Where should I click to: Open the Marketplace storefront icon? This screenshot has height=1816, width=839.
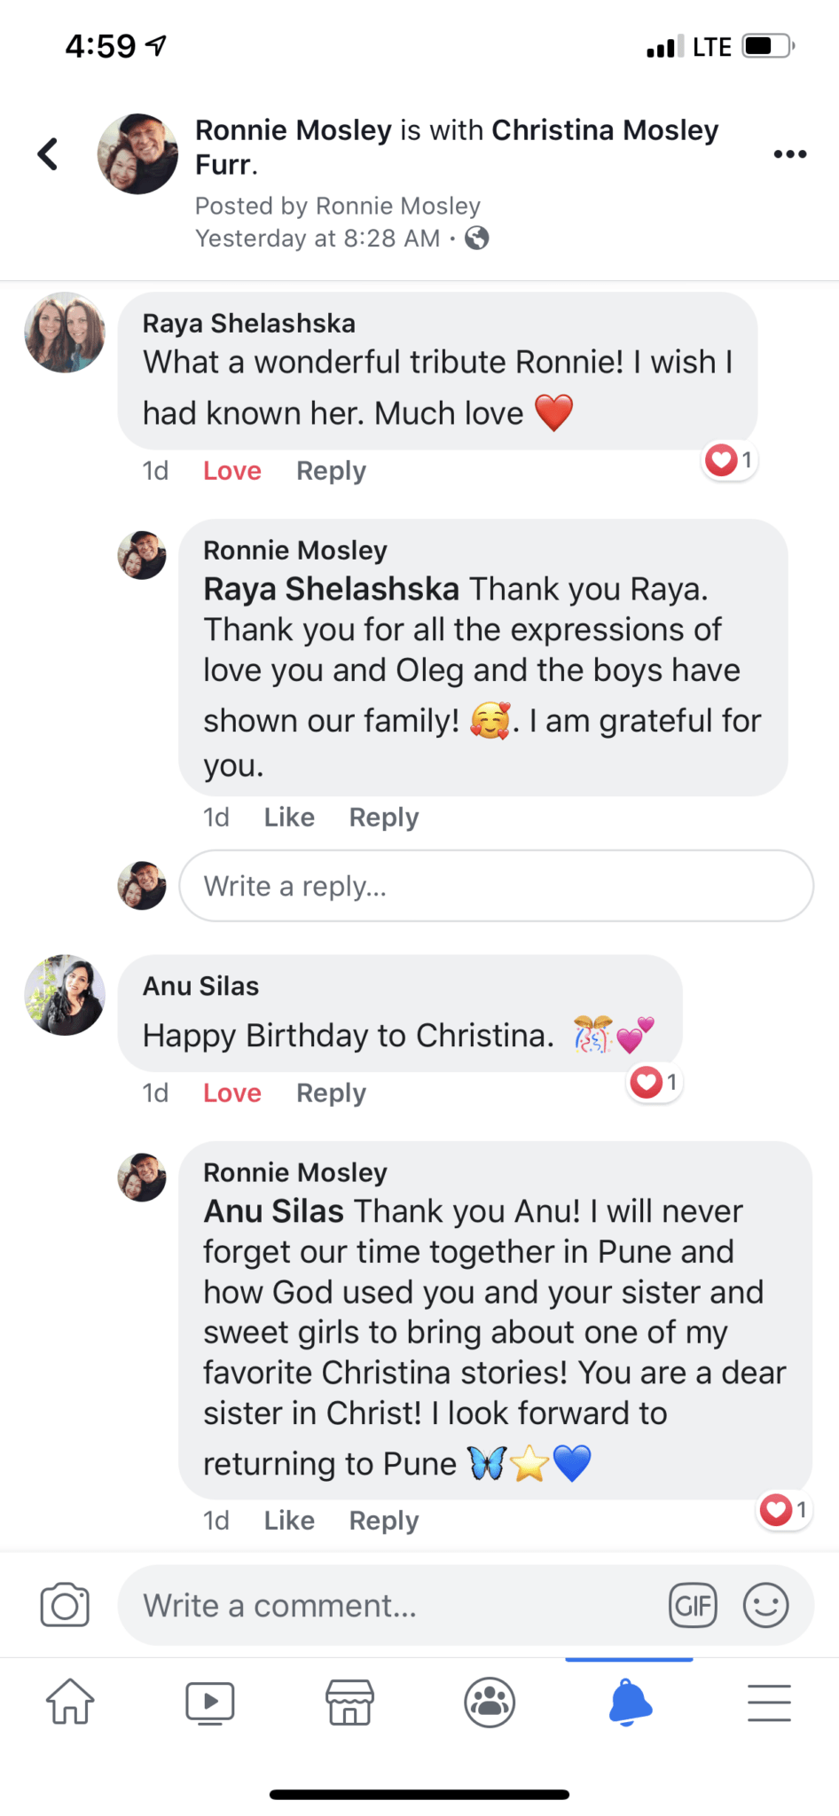point(350,1702)
